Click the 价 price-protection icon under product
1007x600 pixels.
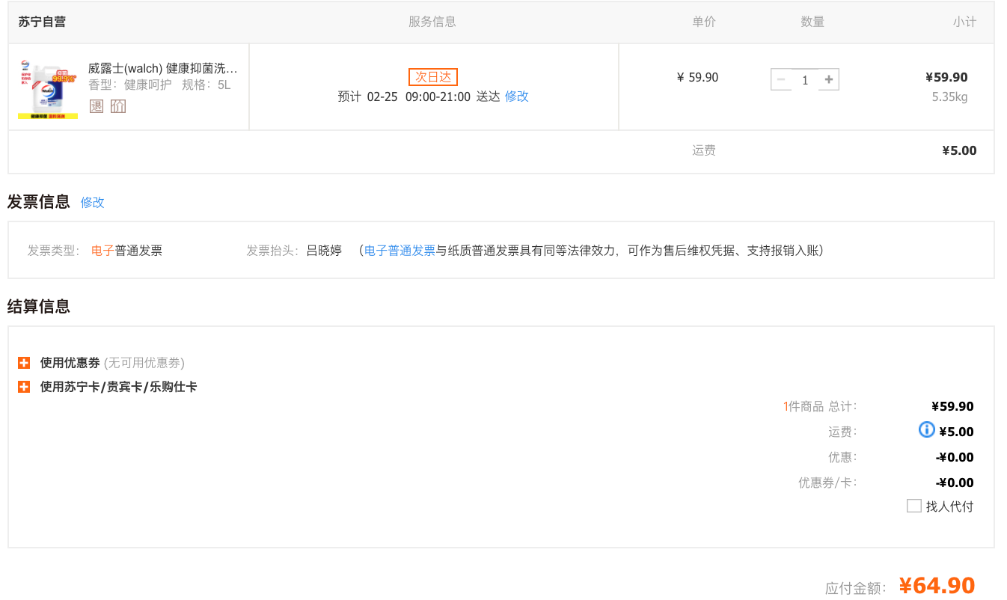(x=118, y=106)
